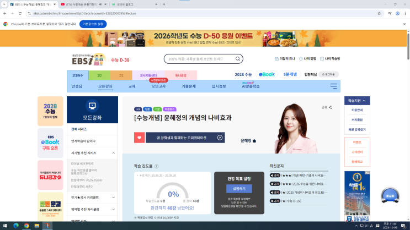Open 연계학습이 답이다 in the sidebar
Viewport: 410px width, 230px height.
(83, 141)
